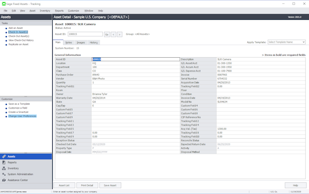Click the status bar date 11/19/2020
309x194 pixels.
pos(296,192)
